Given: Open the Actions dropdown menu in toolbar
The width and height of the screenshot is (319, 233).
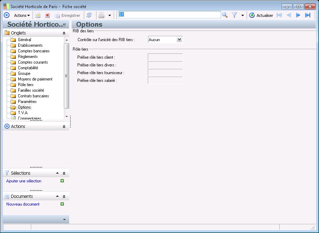Looking at the screenshot, I should (x=22, y=15).
